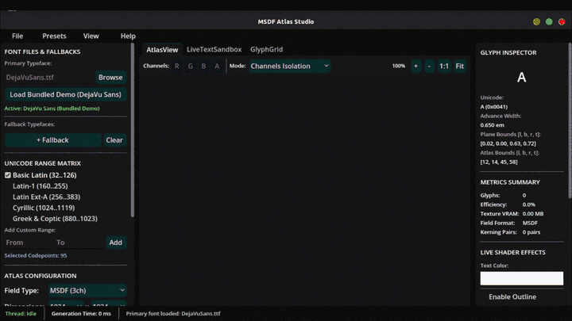Open the Mode Channels Isolation dropdown

(290, 66)
